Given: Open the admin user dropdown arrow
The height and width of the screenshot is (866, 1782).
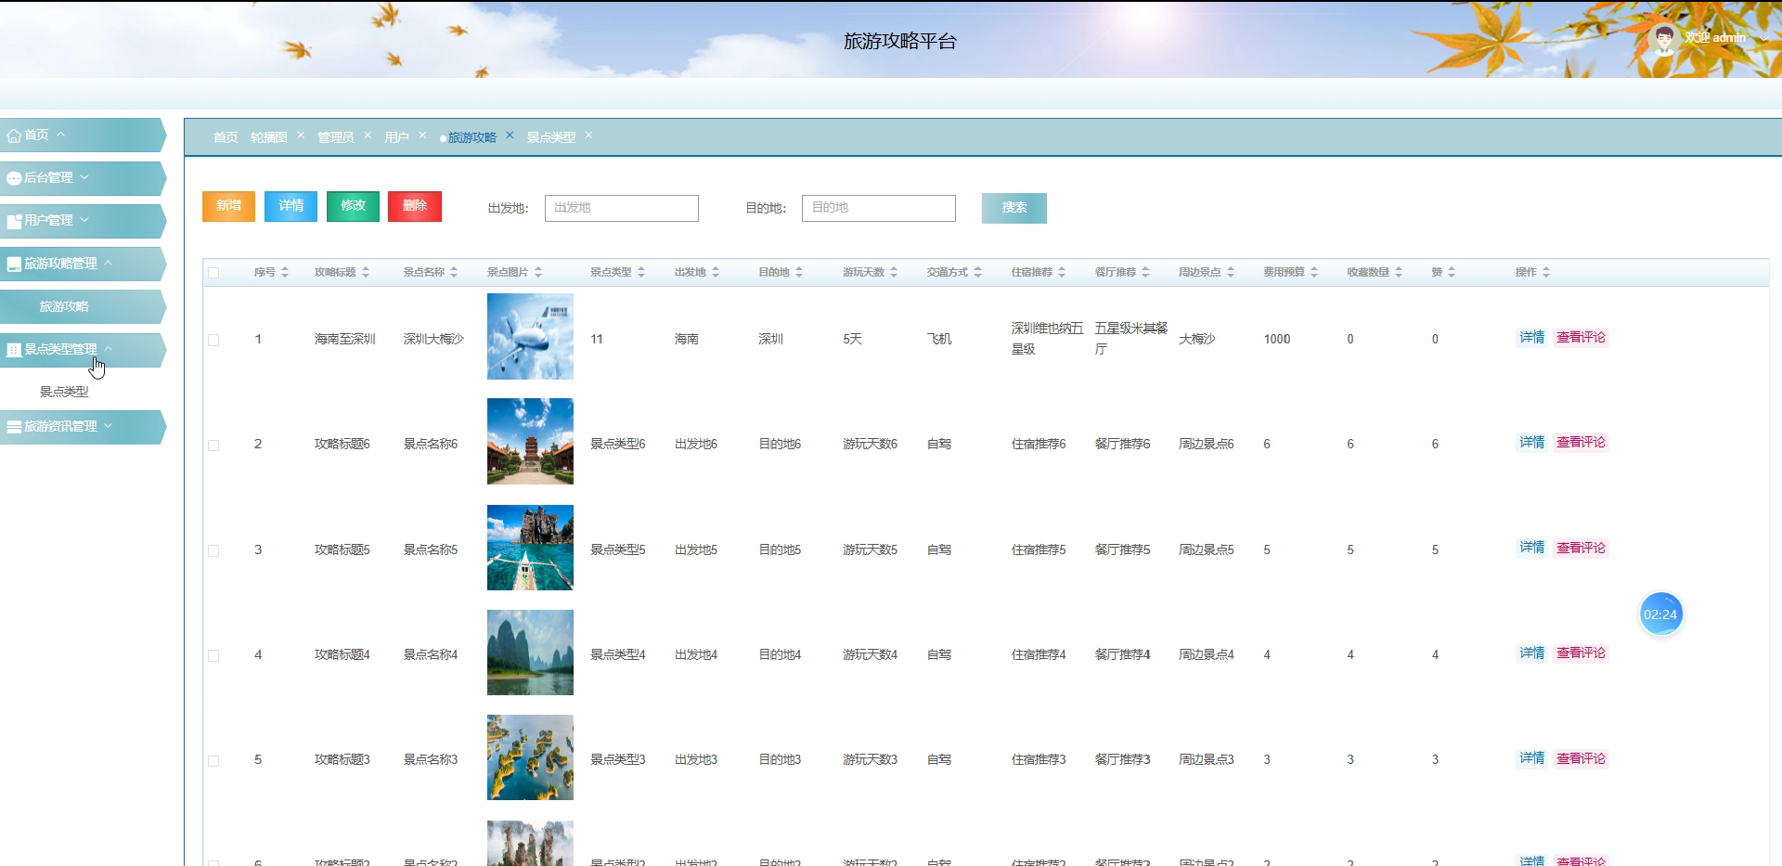Looking at the screenshot, I should (x=1763, y=39).
